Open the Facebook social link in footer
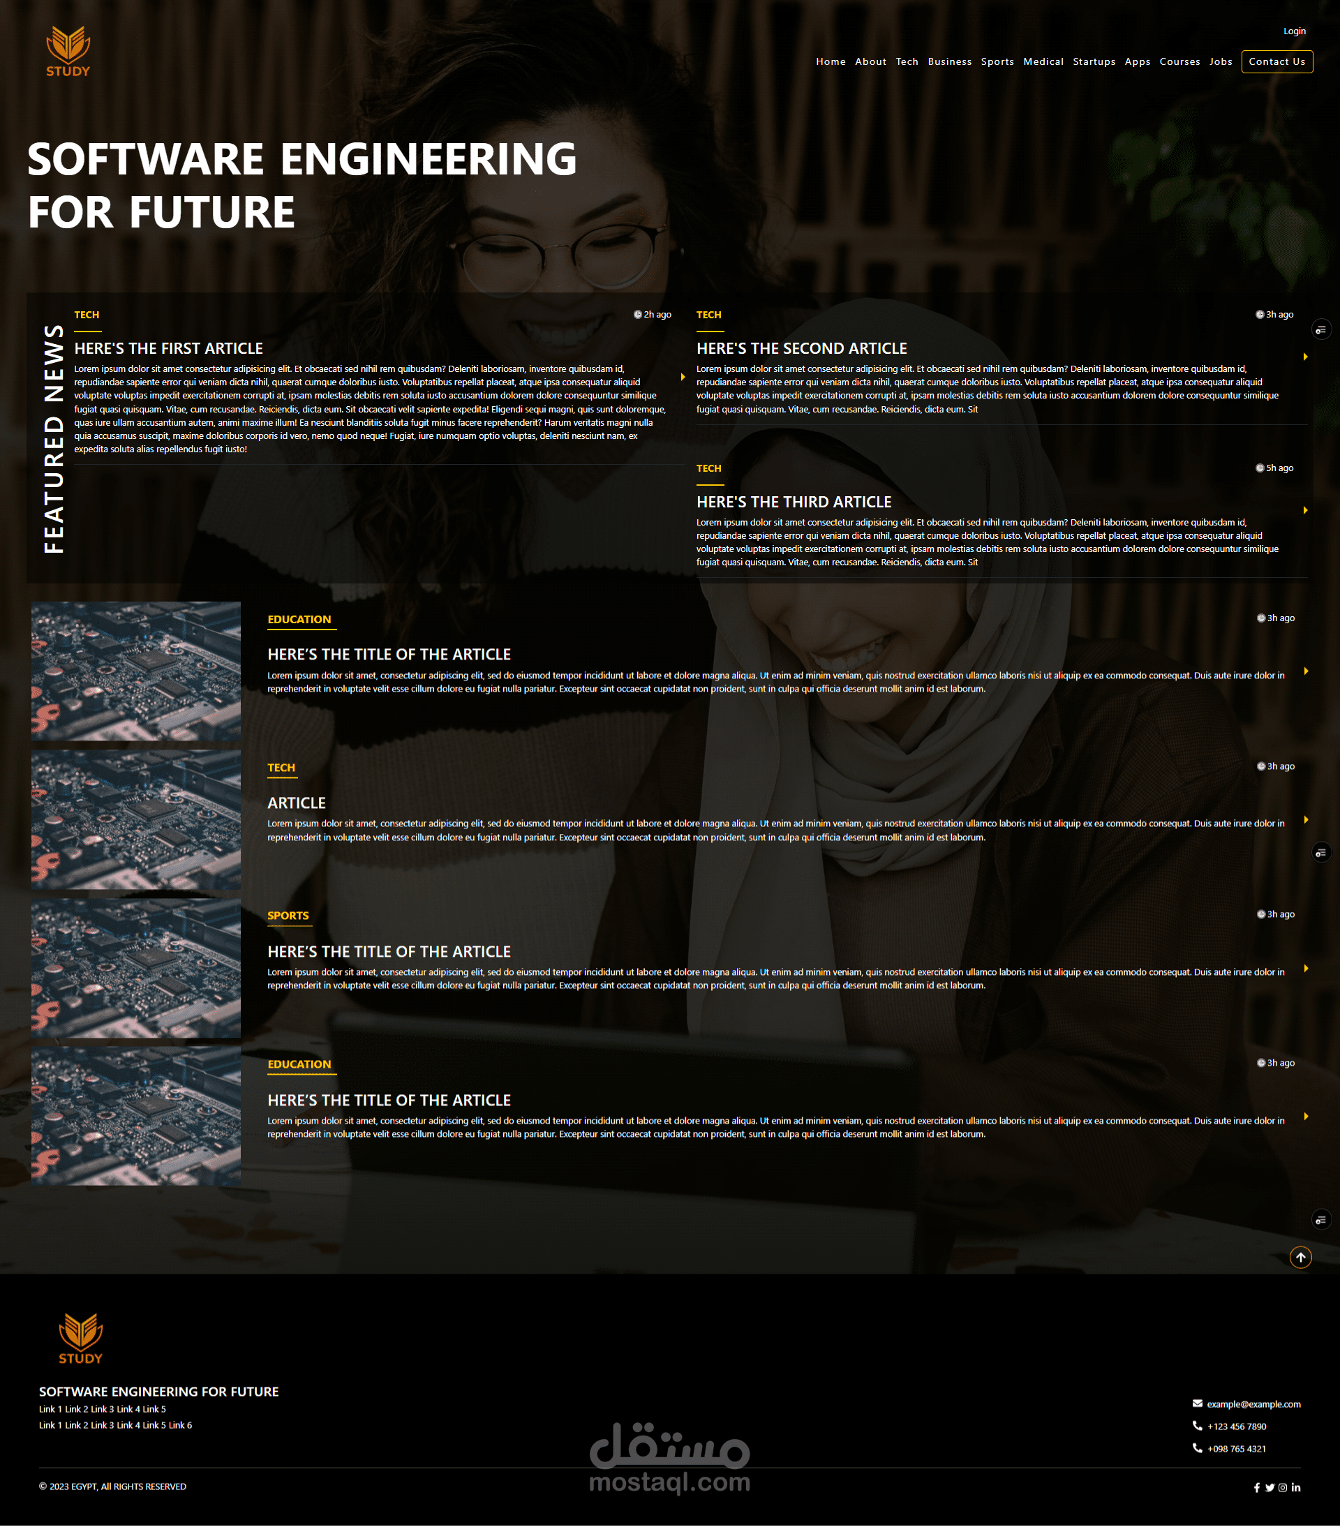 pos(1256,1487)
